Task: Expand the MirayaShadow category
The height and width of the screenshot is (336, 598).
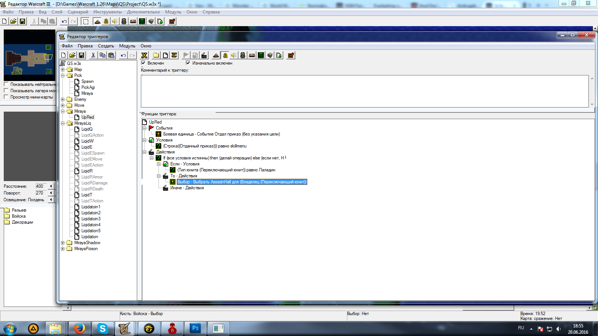Action: [x=63, y=243]
